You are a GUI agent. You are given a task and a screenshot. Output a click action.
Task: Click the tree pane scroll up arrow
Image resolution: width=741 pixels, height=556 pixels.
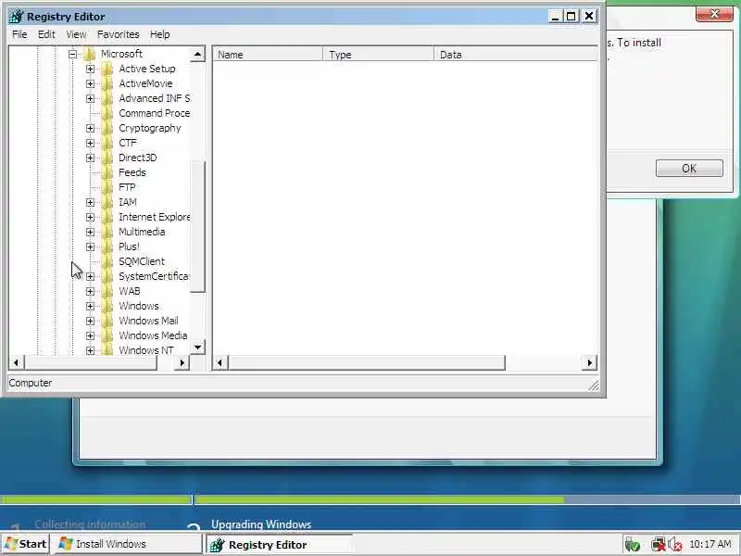(x=197, y=55)
